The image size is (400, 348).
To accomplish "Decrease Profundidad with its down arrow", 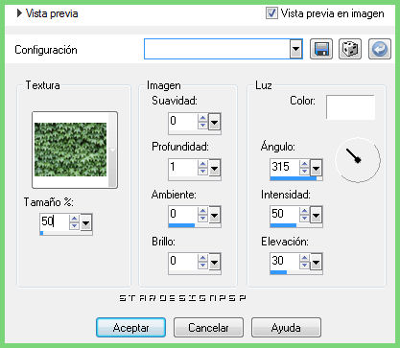I will (x=202, y=172).
